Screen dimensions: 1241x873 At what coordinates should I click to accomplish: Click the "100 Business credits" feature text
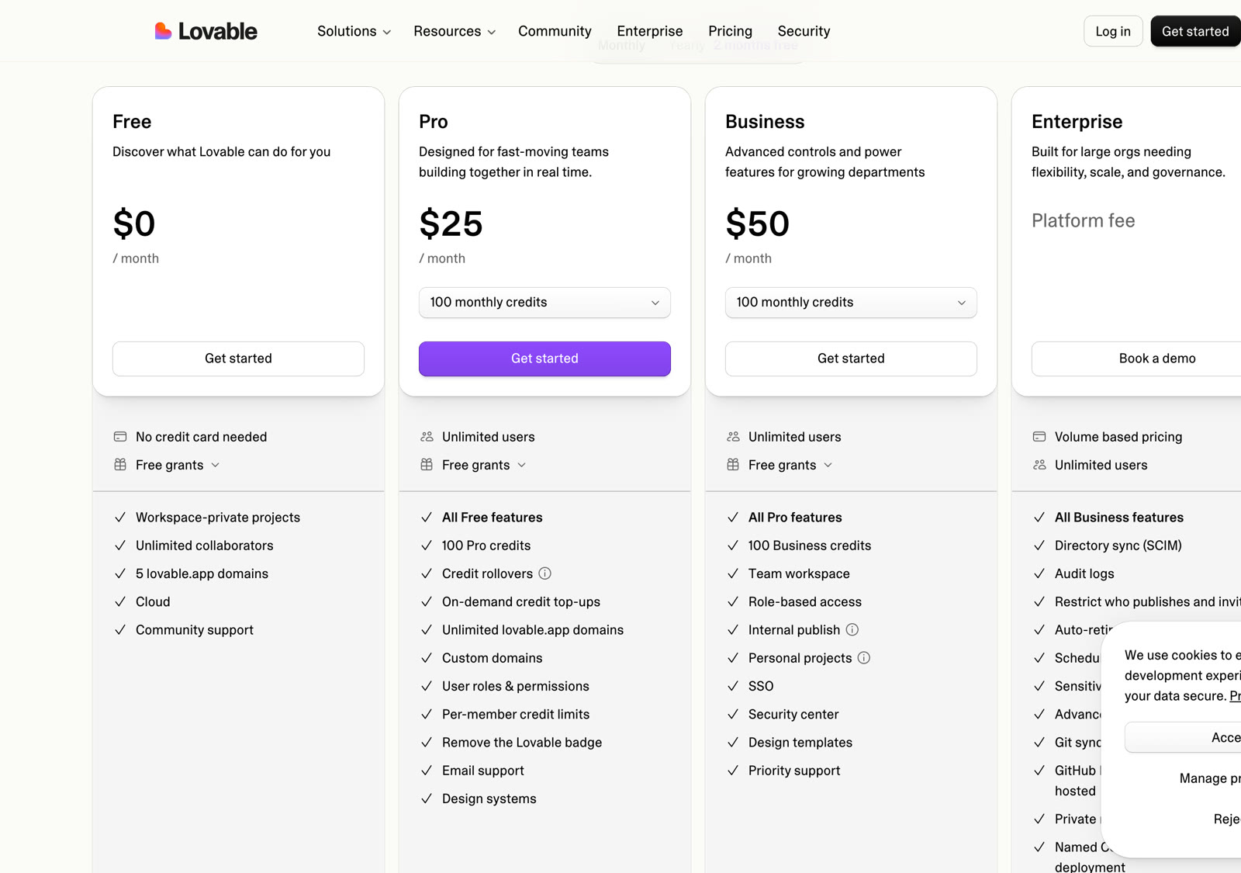(x=810, y=546)
